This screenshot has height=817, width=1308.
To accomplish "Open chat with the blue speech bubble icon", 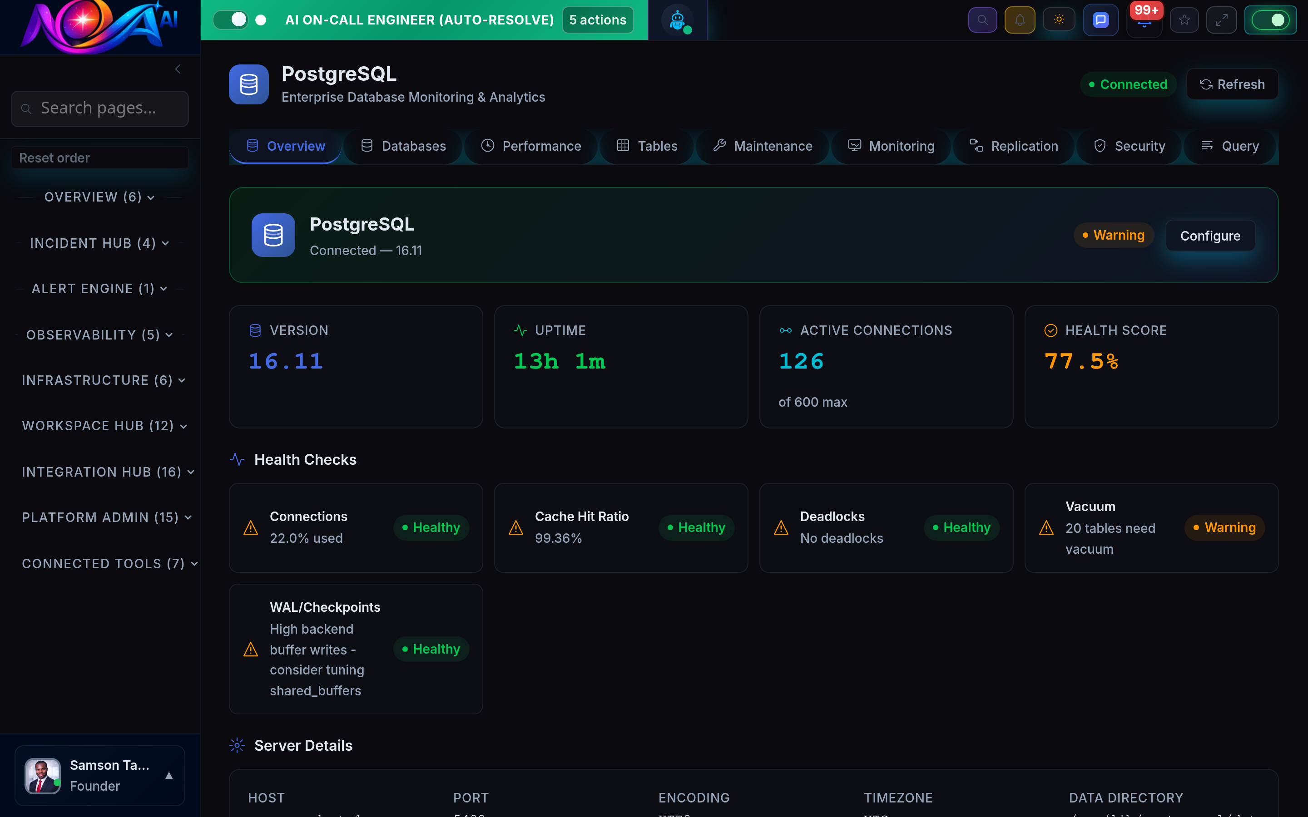I will point(1100,20).
